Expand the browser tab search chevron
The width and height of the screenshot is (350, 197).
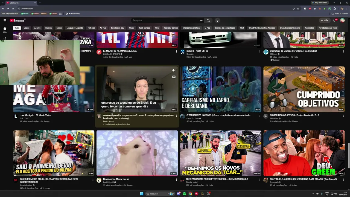click(2, 3)
